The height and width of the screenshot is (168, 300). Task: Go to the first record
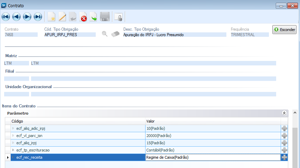click(6, 17)
